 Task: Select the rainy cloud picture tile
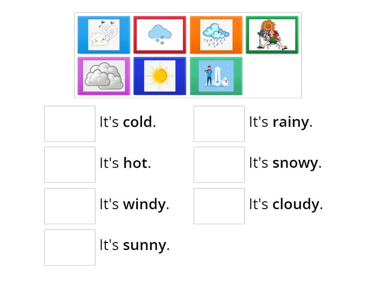click(216, 34)
